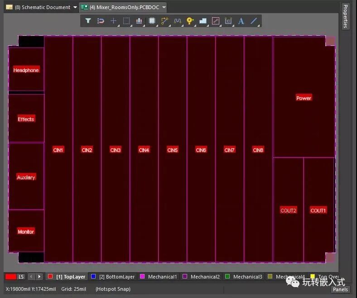Open the Selection Filter tool

tap(88, 21)
